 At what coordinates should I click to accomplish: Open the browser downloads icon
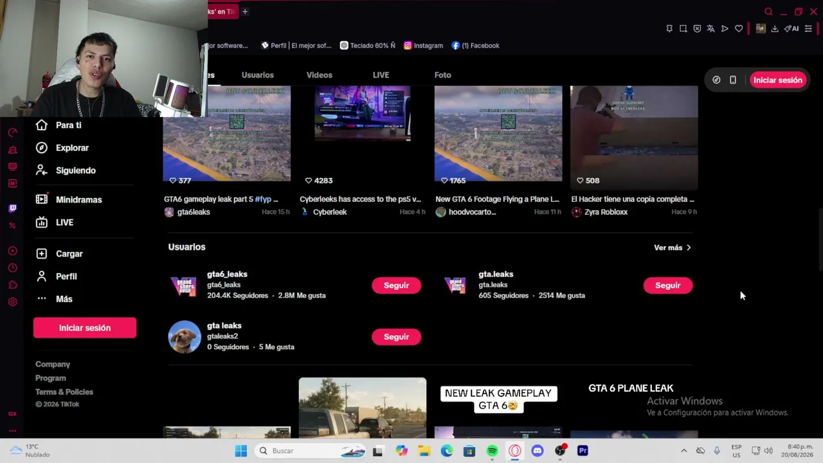pyautogui.click(x=775, y=29)
